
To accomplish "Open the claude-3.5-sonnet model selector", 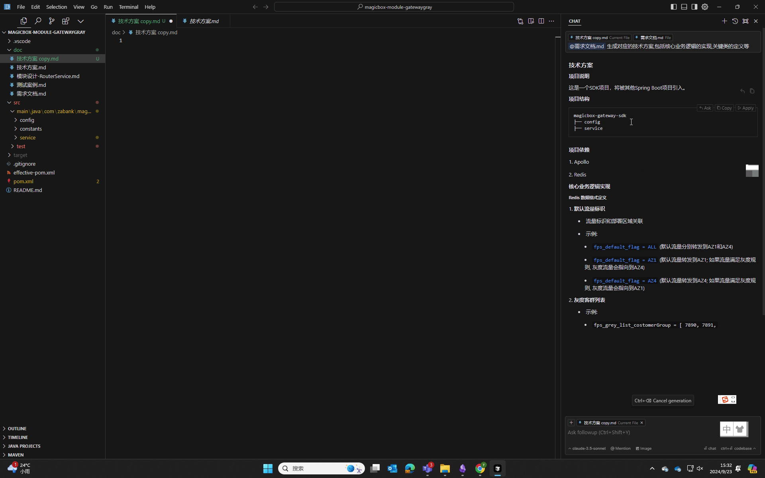I will 587,449.
